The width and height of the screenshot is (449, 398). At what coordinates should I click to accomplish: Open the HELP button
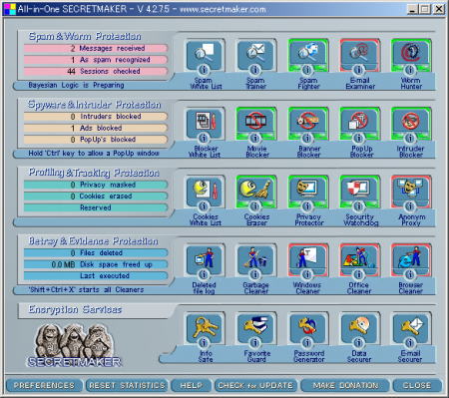[192, 385]
